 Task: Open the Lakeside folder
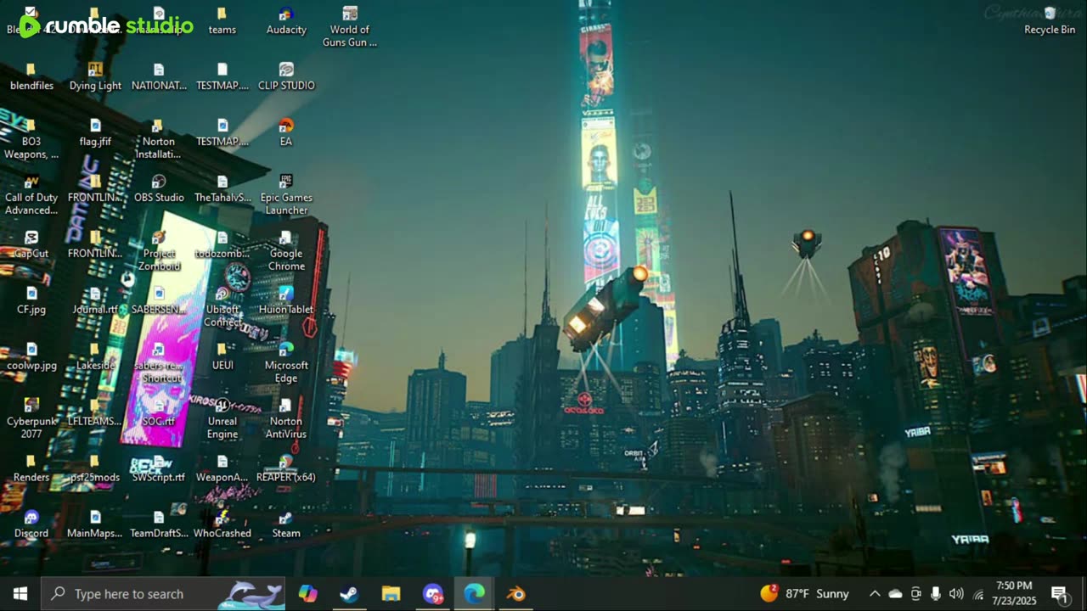coord(95,356)
